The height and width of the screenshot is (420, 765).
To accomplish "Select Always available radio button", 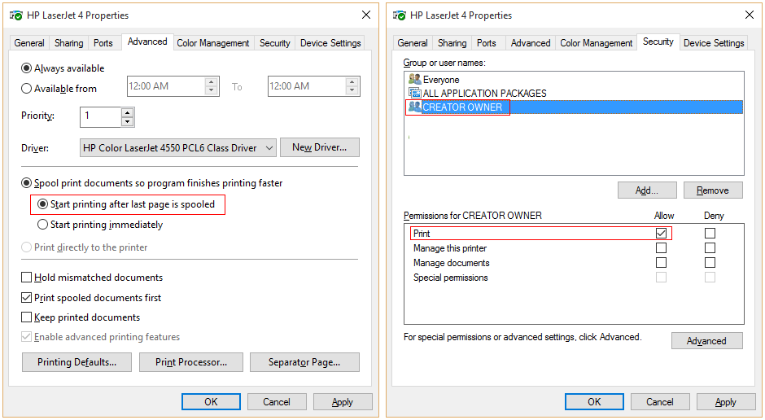I will pos(26,68).
